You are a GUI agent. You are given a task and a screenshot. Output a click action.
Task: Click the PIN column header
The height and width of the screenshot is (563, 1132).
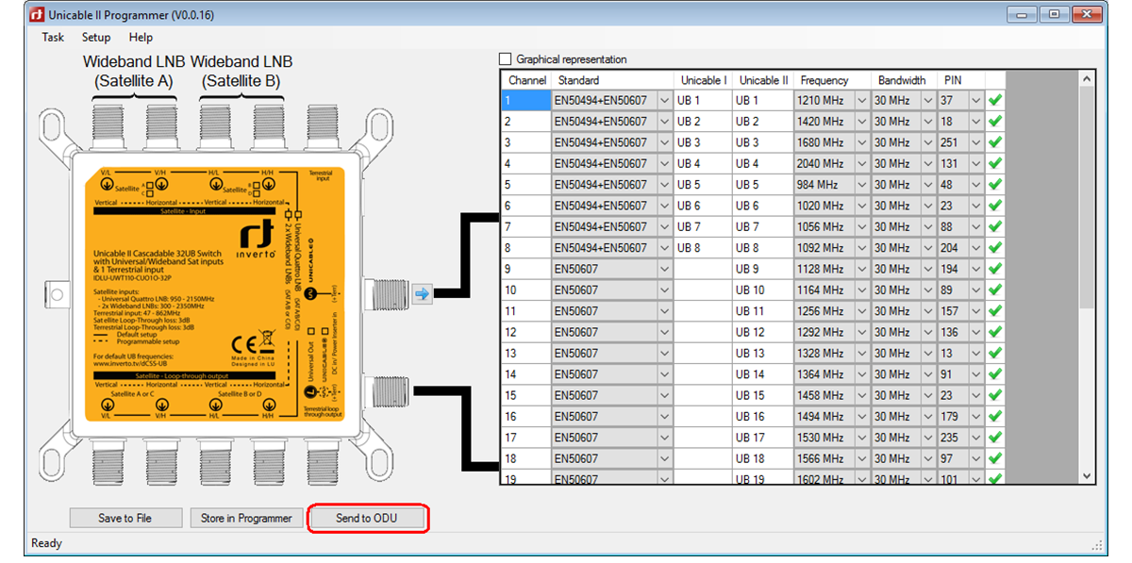click(x=961, y=80)
